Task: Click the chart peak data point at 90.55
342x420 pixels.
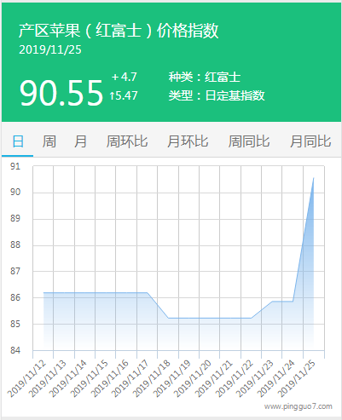Action: (314, 178)
